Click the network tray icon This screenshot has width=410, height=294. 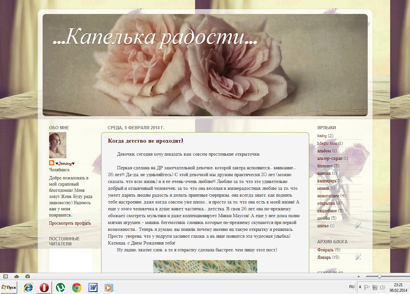[x=375, y=287]
